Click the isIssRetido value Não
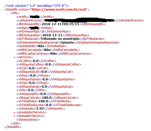The width and height of the screenshot is (151, 131). click(41, 46)
